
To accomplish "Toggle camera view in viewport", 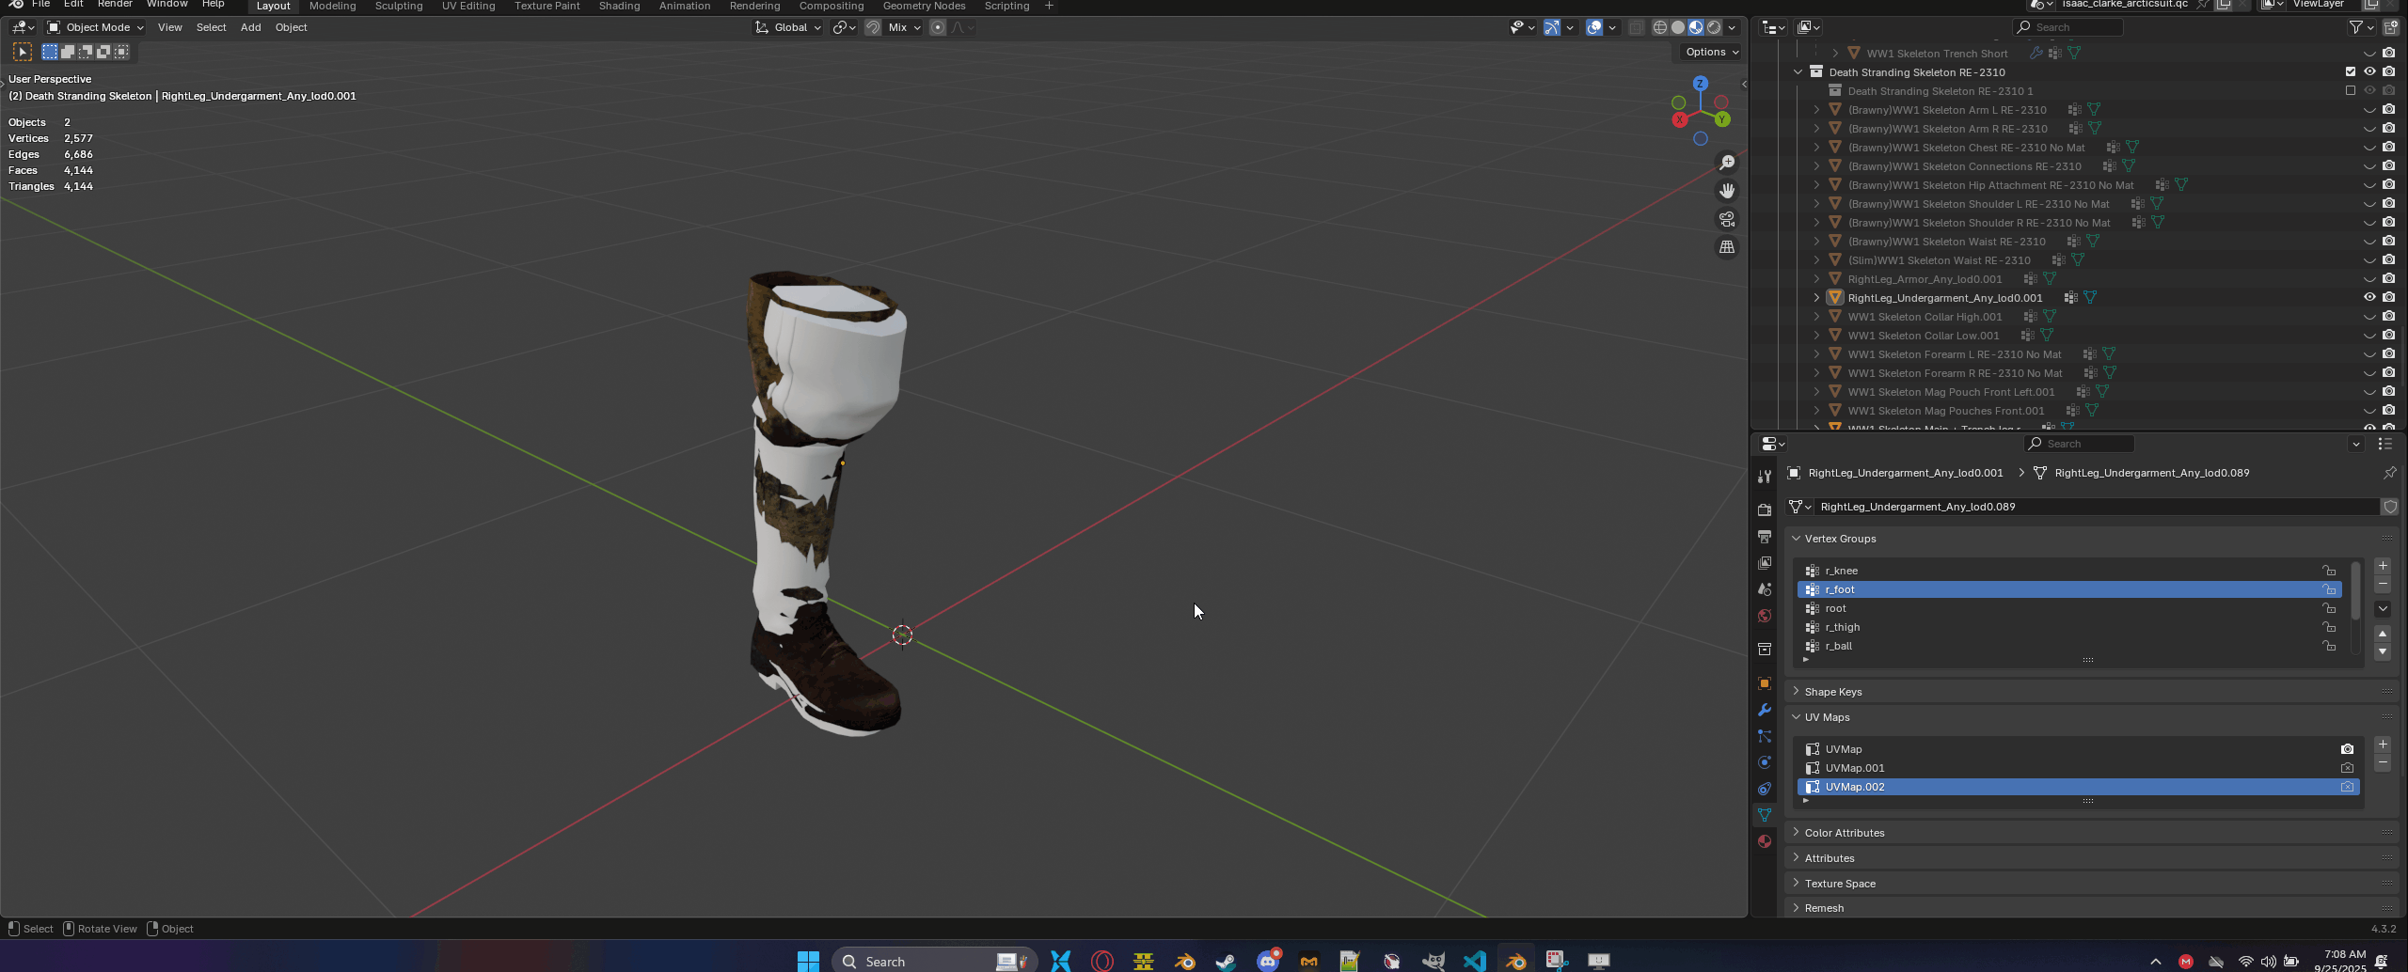I will tap(1727, 219).
